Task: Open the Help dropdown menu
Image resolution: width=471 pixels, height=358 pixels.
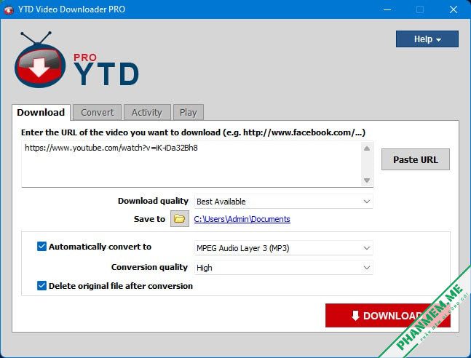Action: (x=427, y=39)
